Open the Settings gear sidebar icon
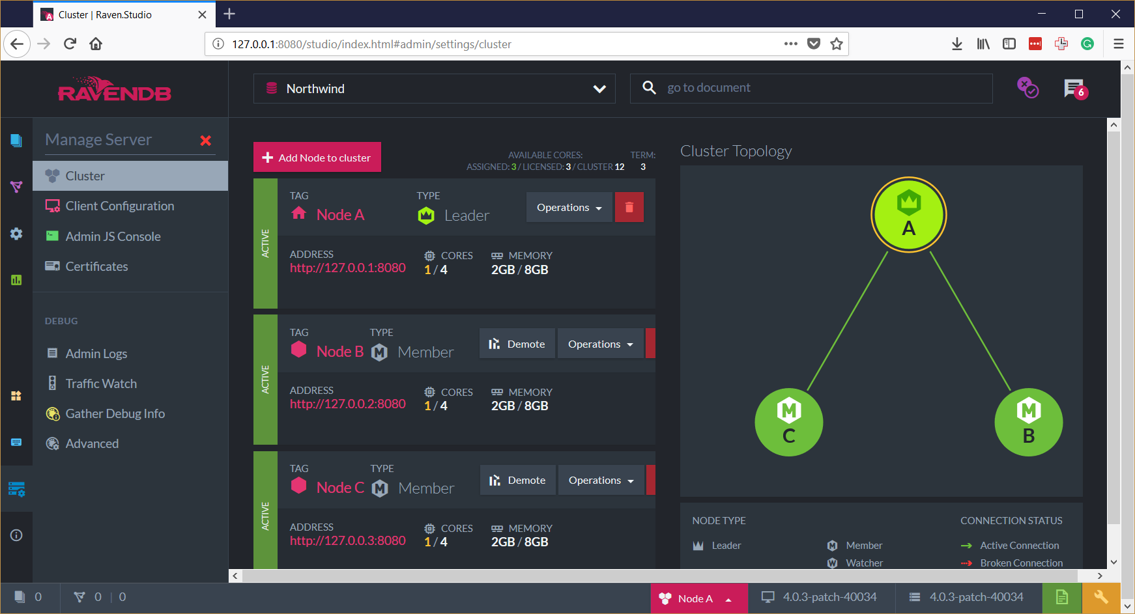Image resolution: width=1135 pixels, height=614 pixels. 16,234
